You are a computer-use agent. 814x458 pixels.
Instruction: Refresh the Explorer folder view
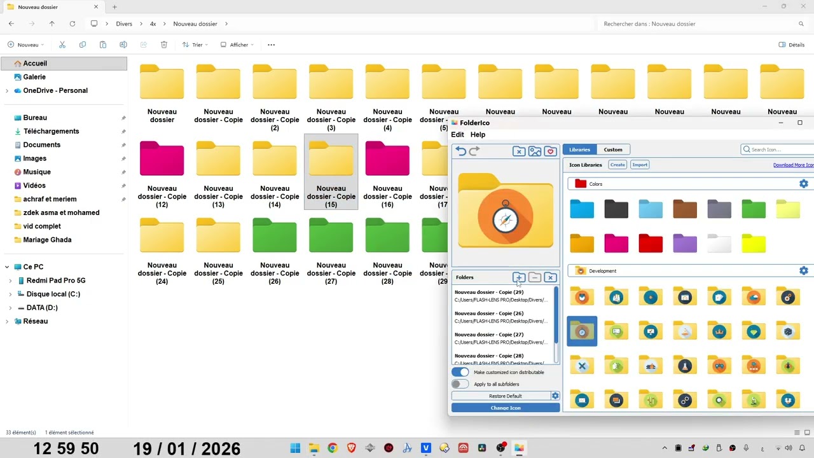(x=72, y=24)
